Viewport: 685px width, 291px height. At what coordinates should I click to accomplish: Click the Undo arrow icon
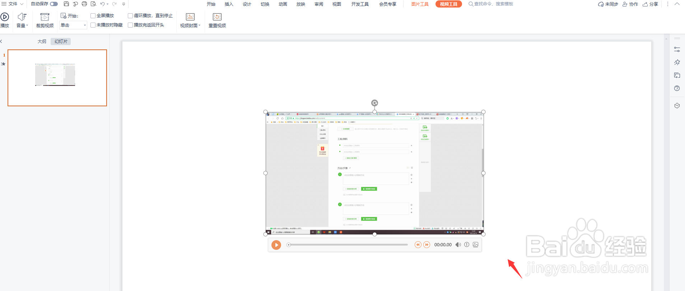pos(103,4)
